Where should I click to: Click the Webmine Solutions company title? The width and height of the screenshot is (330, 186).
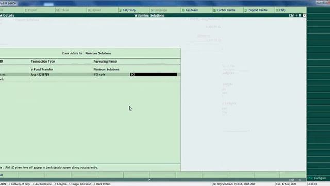[150, 16]
